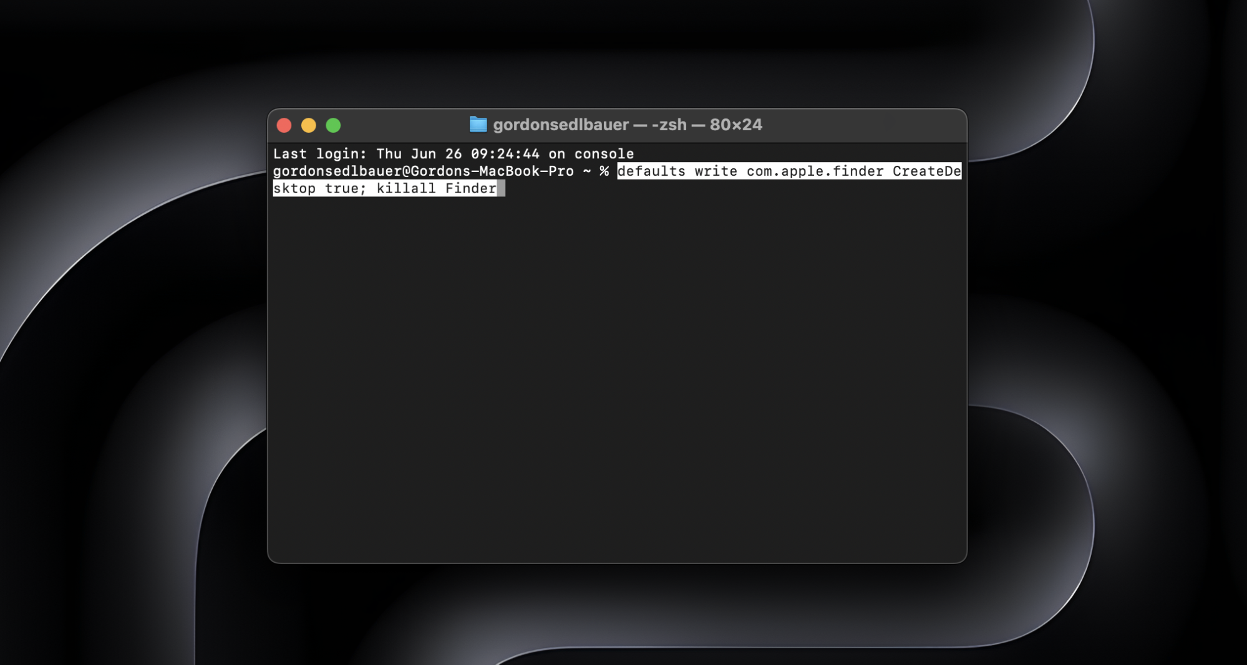This screenshot has height=665, width=1247.
Task: Click the zsh shell label in title bar
Action: pyautogui.click(x=669, y=125)
